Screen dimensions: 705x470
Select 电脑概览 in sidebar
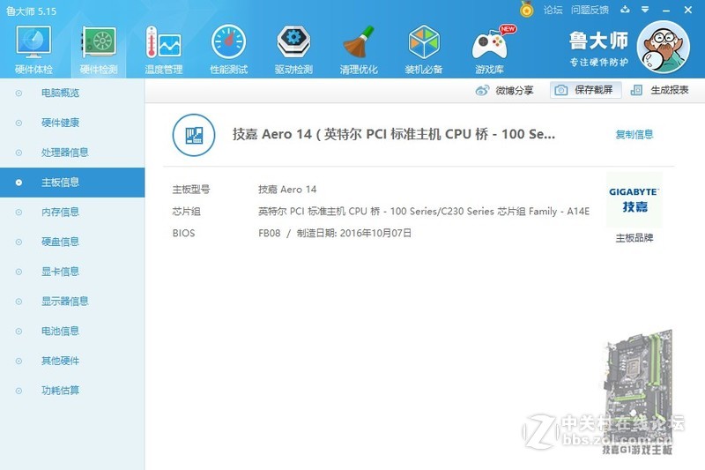pyautogui.click(x=72, y=93)
